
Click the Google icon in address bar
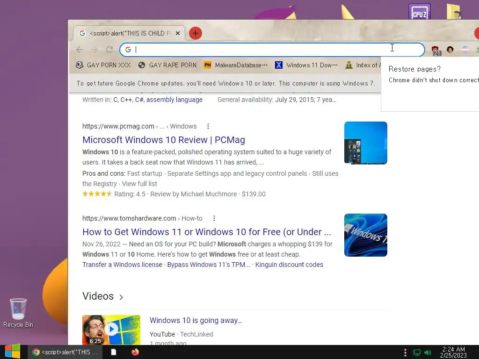point(128,50)
